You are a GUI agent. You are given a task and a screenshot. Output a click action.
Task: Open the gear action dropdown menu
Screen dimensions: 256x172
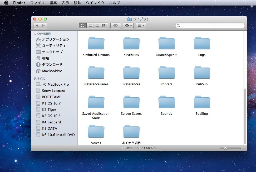pyautogui.click(x=128, y=25)
